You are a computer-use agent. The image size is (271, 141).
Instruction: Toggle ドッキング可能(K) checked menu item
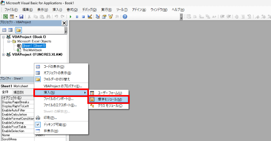[61, 124]
